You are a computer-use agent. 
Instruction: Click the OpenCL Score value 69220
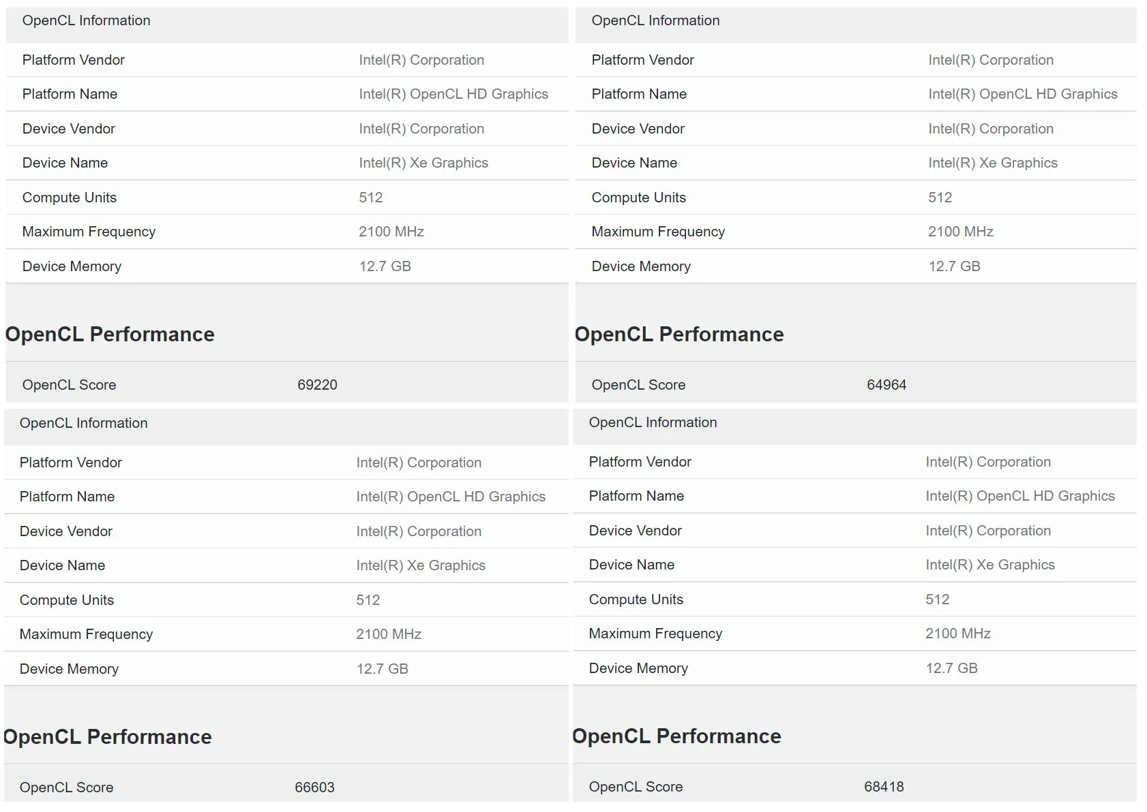317,385
